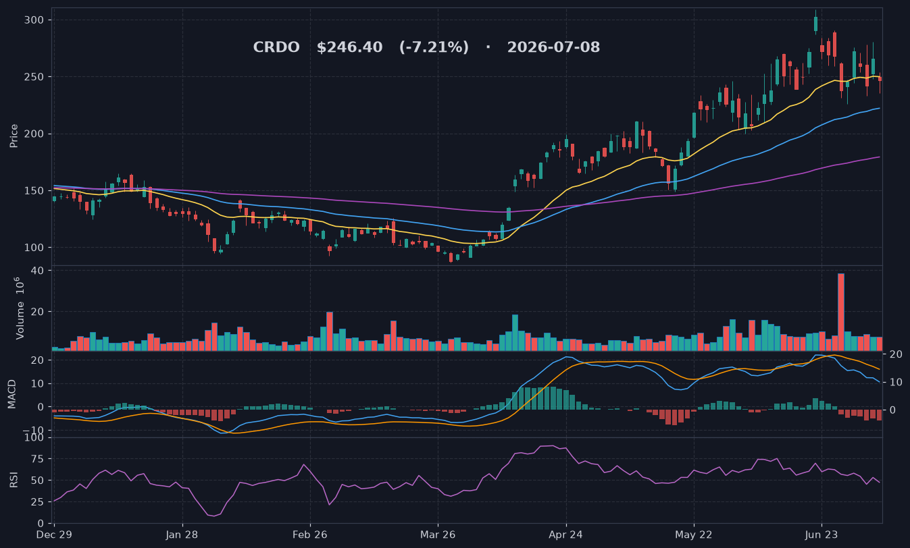
Task: Click the 100 price tick label
Action: coord(35,248)
